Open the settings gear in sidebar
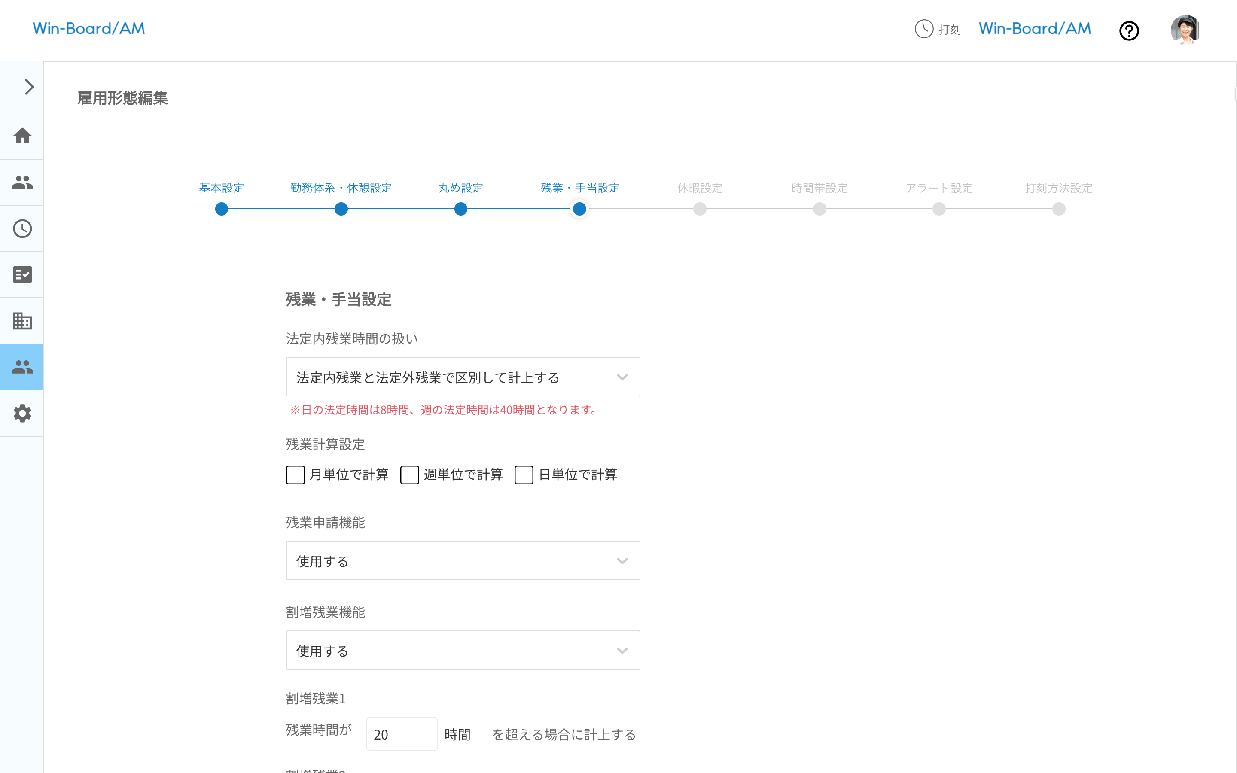The height and width of the screenshot is (773, 1237). [x=22, y=413]
